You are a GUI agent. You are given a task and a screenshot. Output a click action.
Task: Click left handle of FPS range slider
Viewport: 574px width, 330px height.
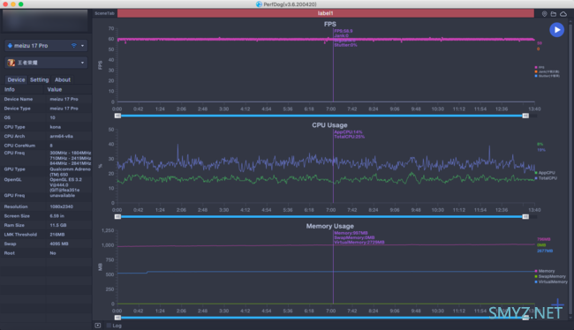117,116
